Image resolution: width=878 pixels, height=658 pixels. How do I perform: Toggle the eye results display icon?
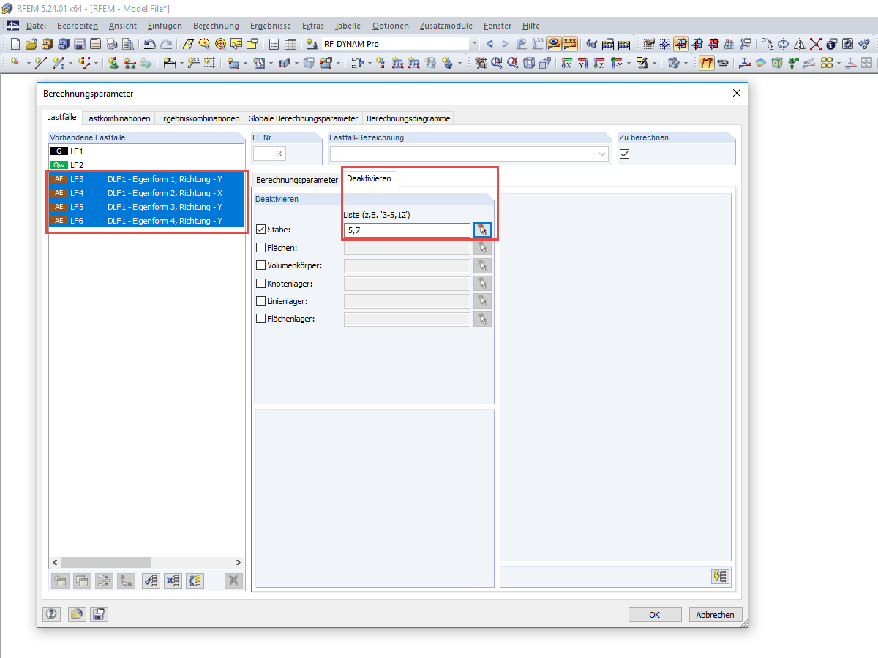coord(554,44)
